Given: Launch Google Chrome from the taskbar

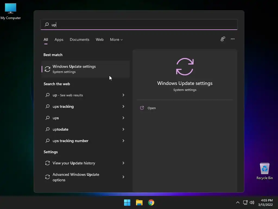Looking at the screenshot, I should coord(151,202).
